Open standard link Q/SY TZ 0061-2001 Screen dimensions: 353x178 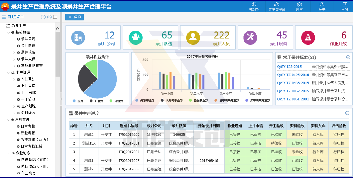pos(293,99)
